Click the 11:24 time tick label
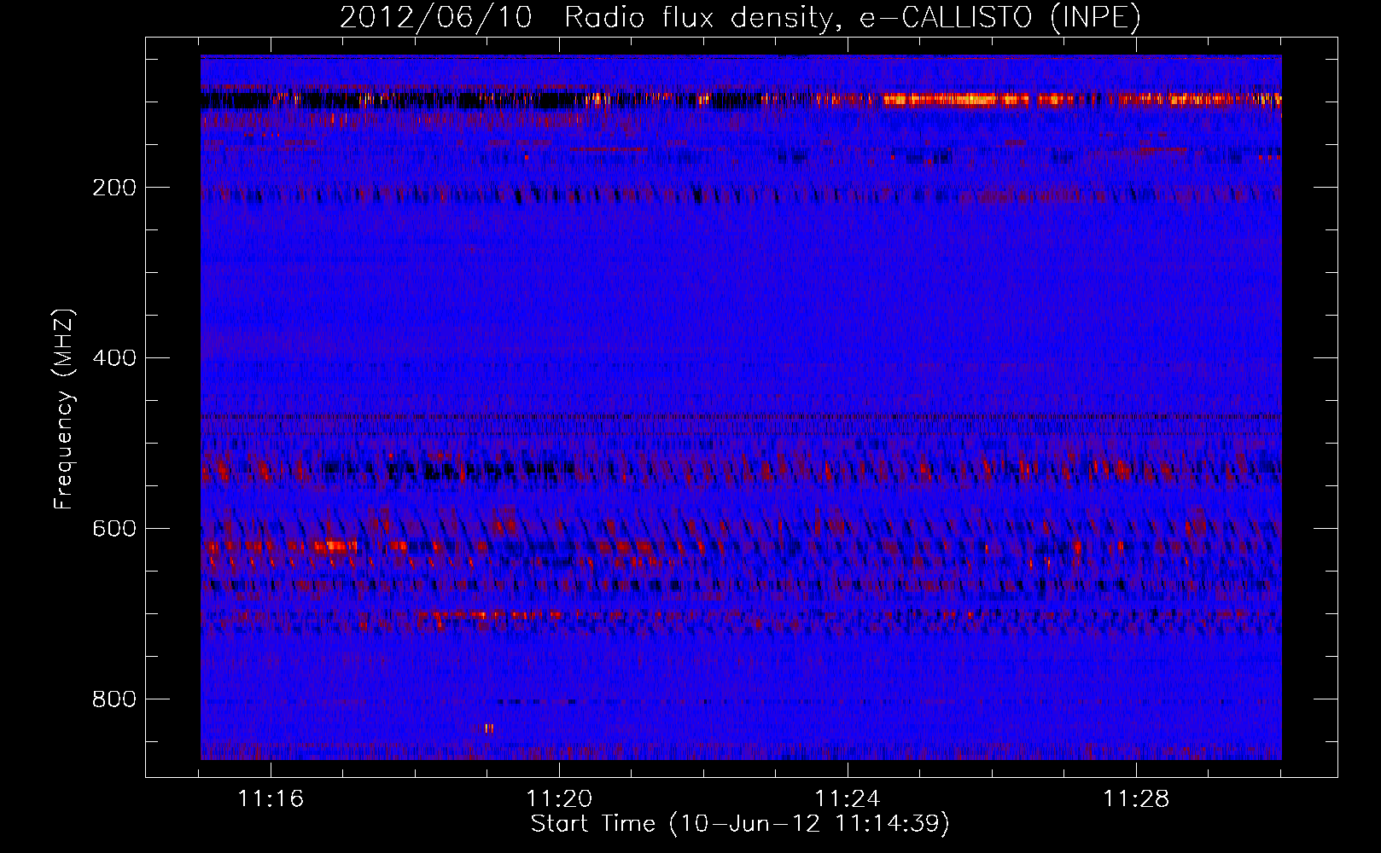Viewport: 1381px width, 853px height. 848,799
